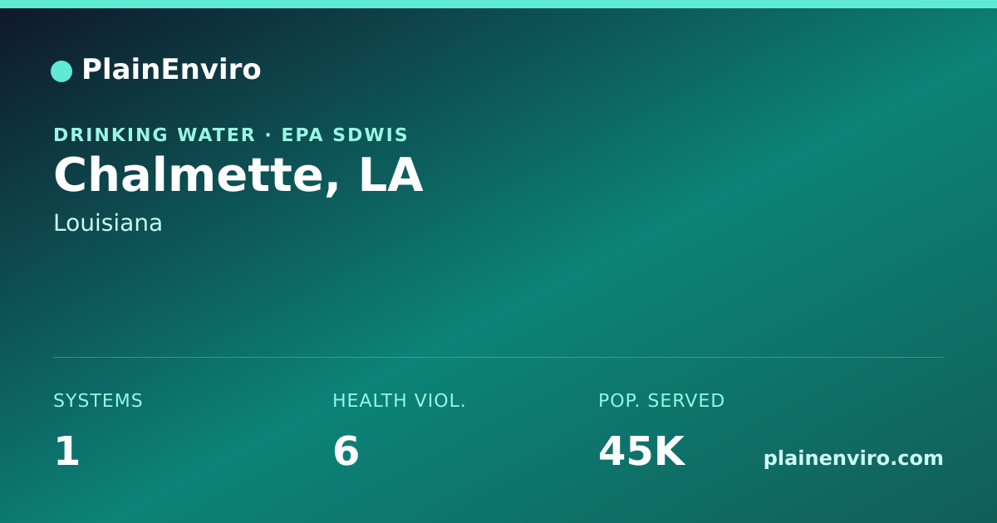This screenshot has width=997, height=523.
Task: Click the HEALTH VIOL. stat label
Action: click(x=399, y=401)
